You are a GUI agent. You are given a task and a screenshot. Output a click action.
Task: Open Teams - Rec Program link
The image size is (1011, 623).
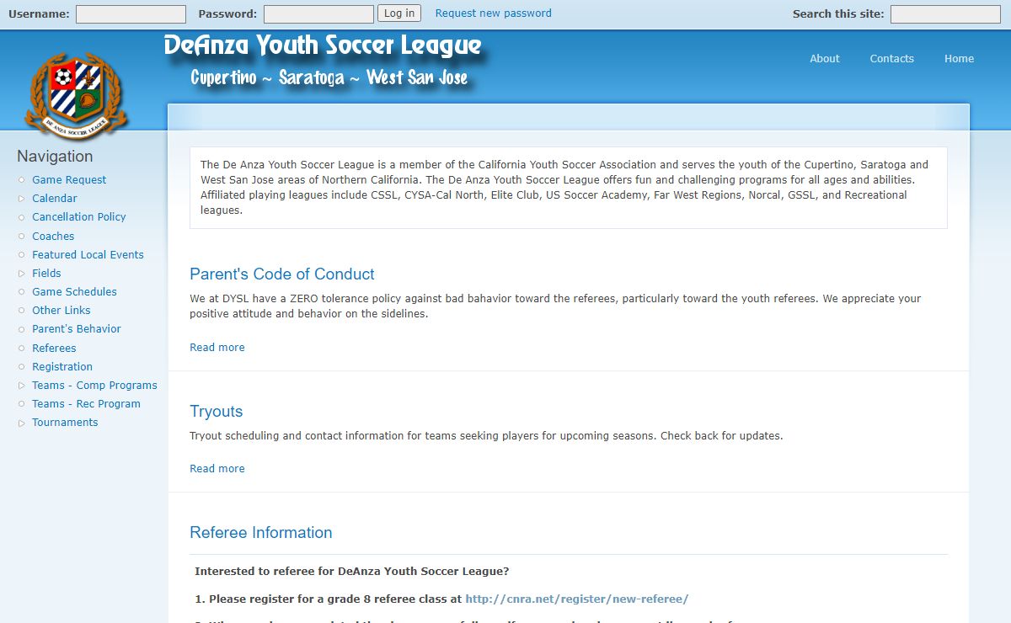pos(86,404)
